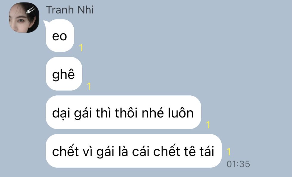Click the words "dại gái" in third bubble
This screenshot has width=292, height=177.
click(72, 113)
